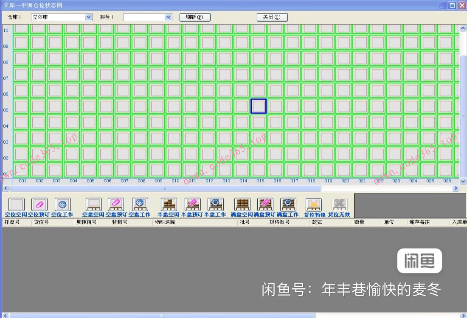
Task: Click the highlighted storage cell above column 015
Action: 259,106
